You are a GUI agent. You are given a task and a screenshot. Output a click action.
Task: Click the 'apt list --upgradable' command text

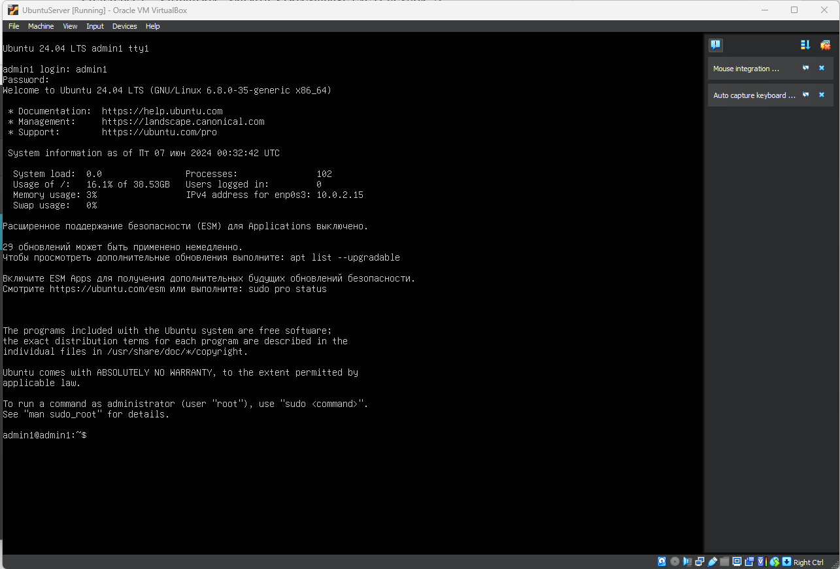[x=345, y=257]
